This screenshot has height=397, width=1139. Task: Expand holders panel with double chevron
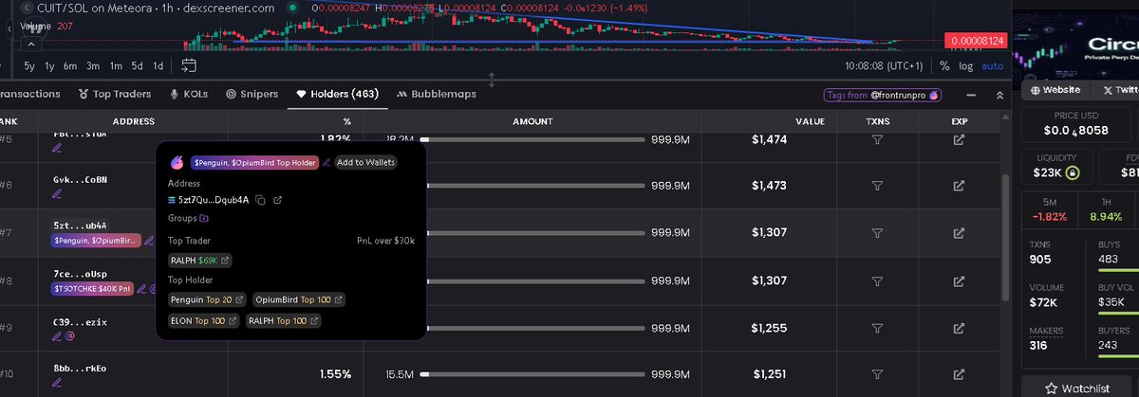pos(999,96)
